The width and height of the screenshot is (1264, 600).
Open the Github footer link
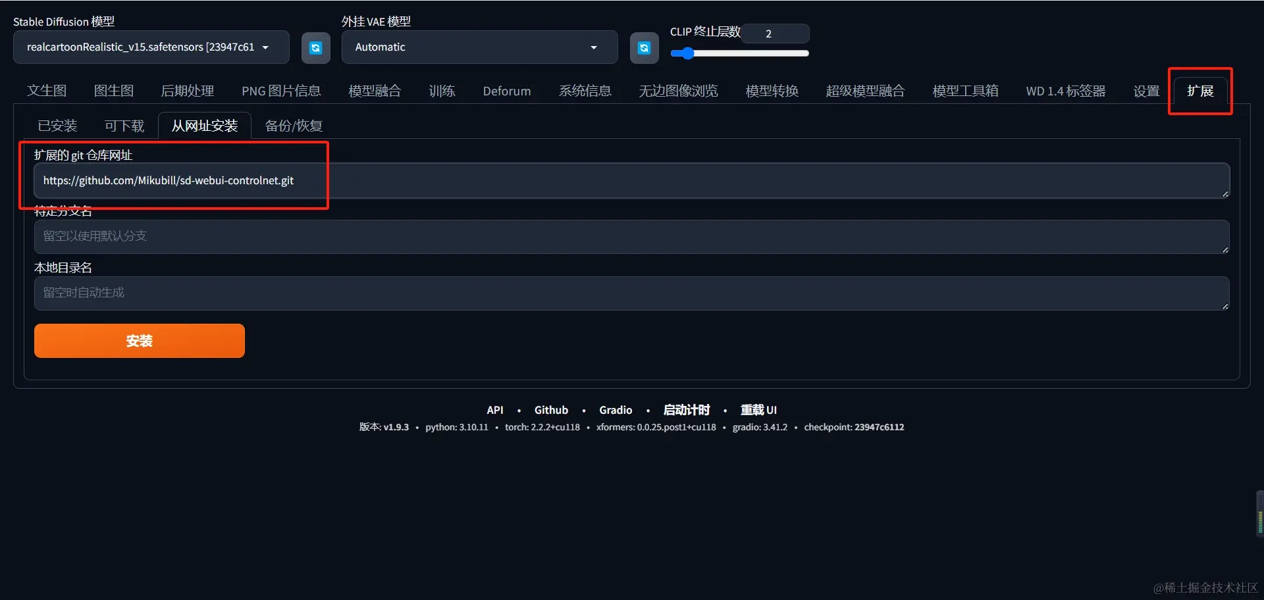coord(551,410)
